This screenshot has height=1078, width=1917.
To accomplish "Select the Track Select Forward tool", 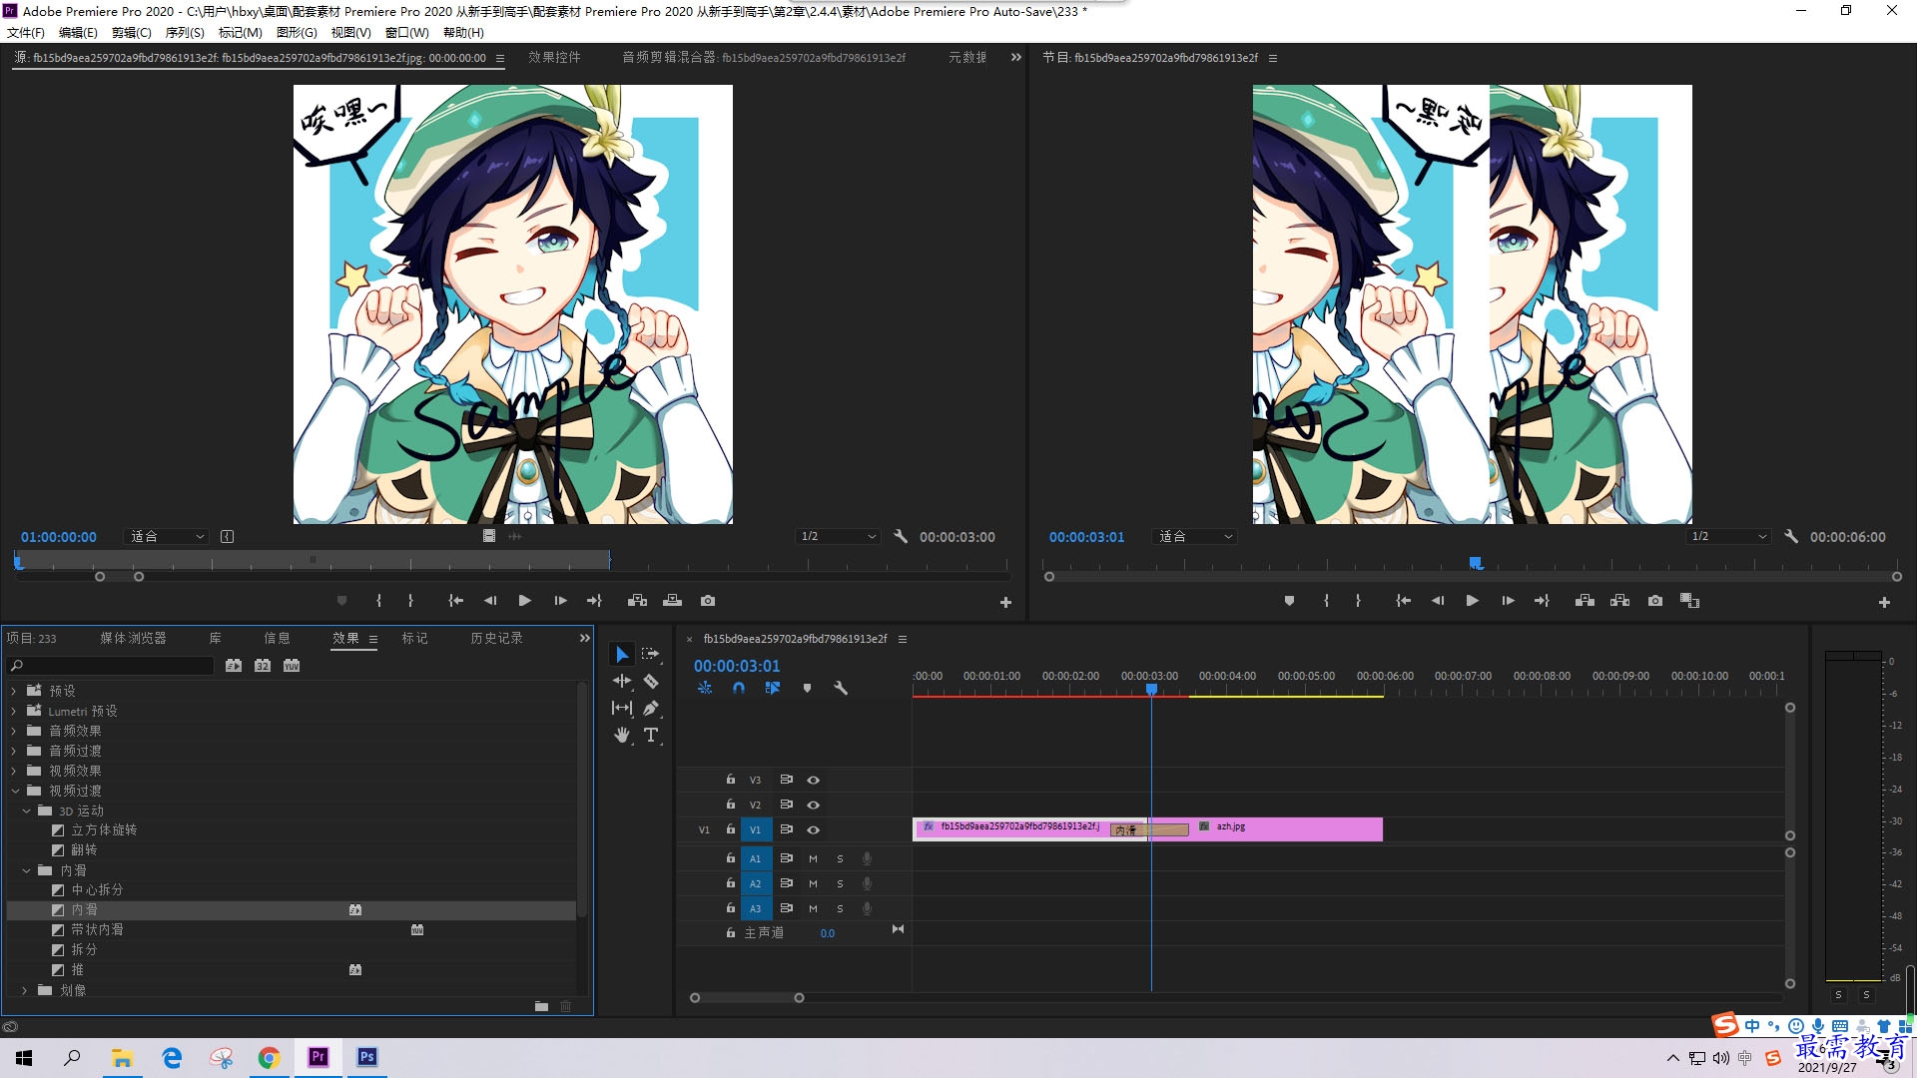I will 651,654.
